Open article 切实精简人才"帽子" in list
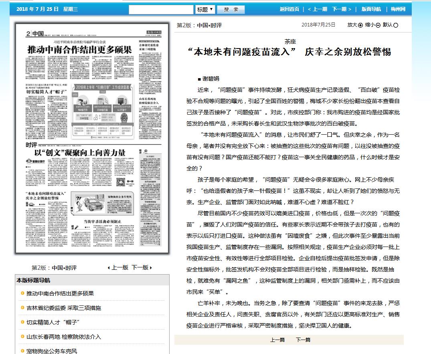Viewport: 431px width, 354px height. click(53, 322)
